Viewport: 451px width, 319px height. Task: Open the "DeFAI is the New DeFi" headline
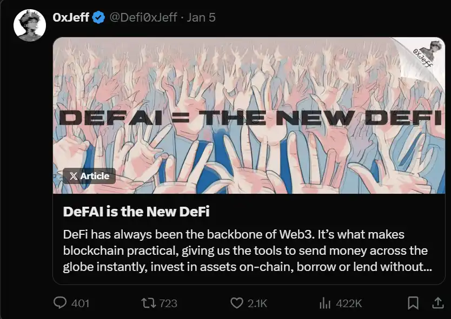[x=136, y=212]
